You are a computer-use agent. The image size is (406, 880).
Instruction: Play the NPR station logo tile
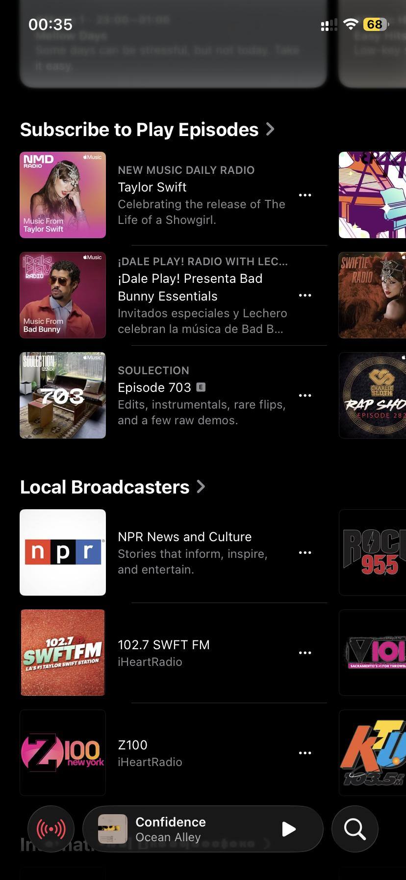pos(63,552)
